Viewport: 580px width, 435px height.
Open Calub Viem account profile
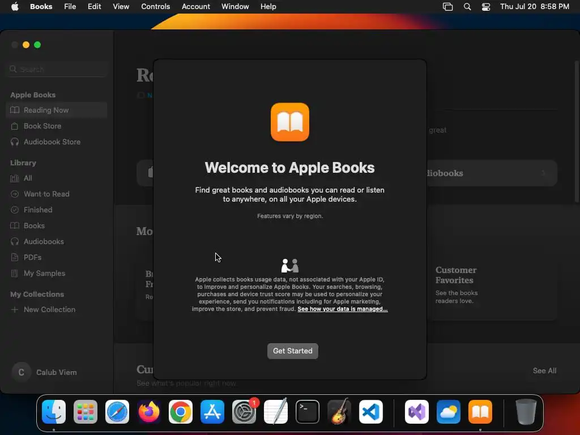[x=44, y=373]
